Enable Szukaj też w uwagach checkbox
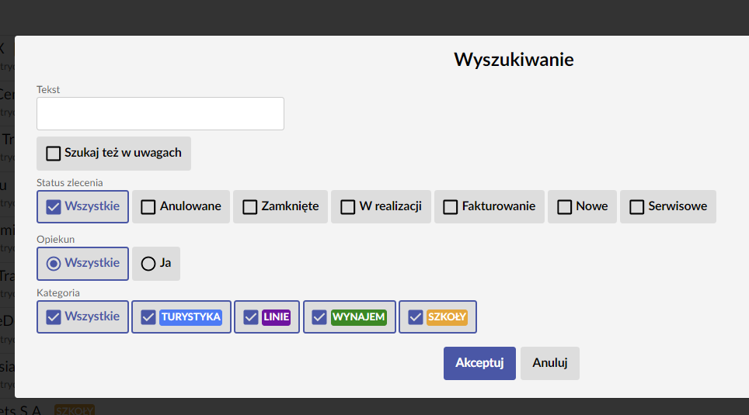749x415 pixels. click(x=113, y=154)
